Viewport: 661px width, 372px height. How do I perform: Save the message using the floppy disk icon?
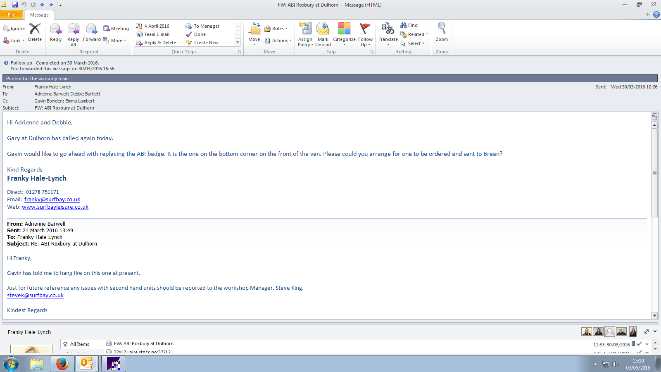pyautogui.click(x=15, y=5)
